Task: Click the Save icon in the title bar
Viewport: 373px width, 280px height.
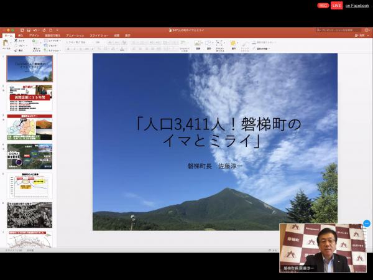Action: click(x=29, y=30)
